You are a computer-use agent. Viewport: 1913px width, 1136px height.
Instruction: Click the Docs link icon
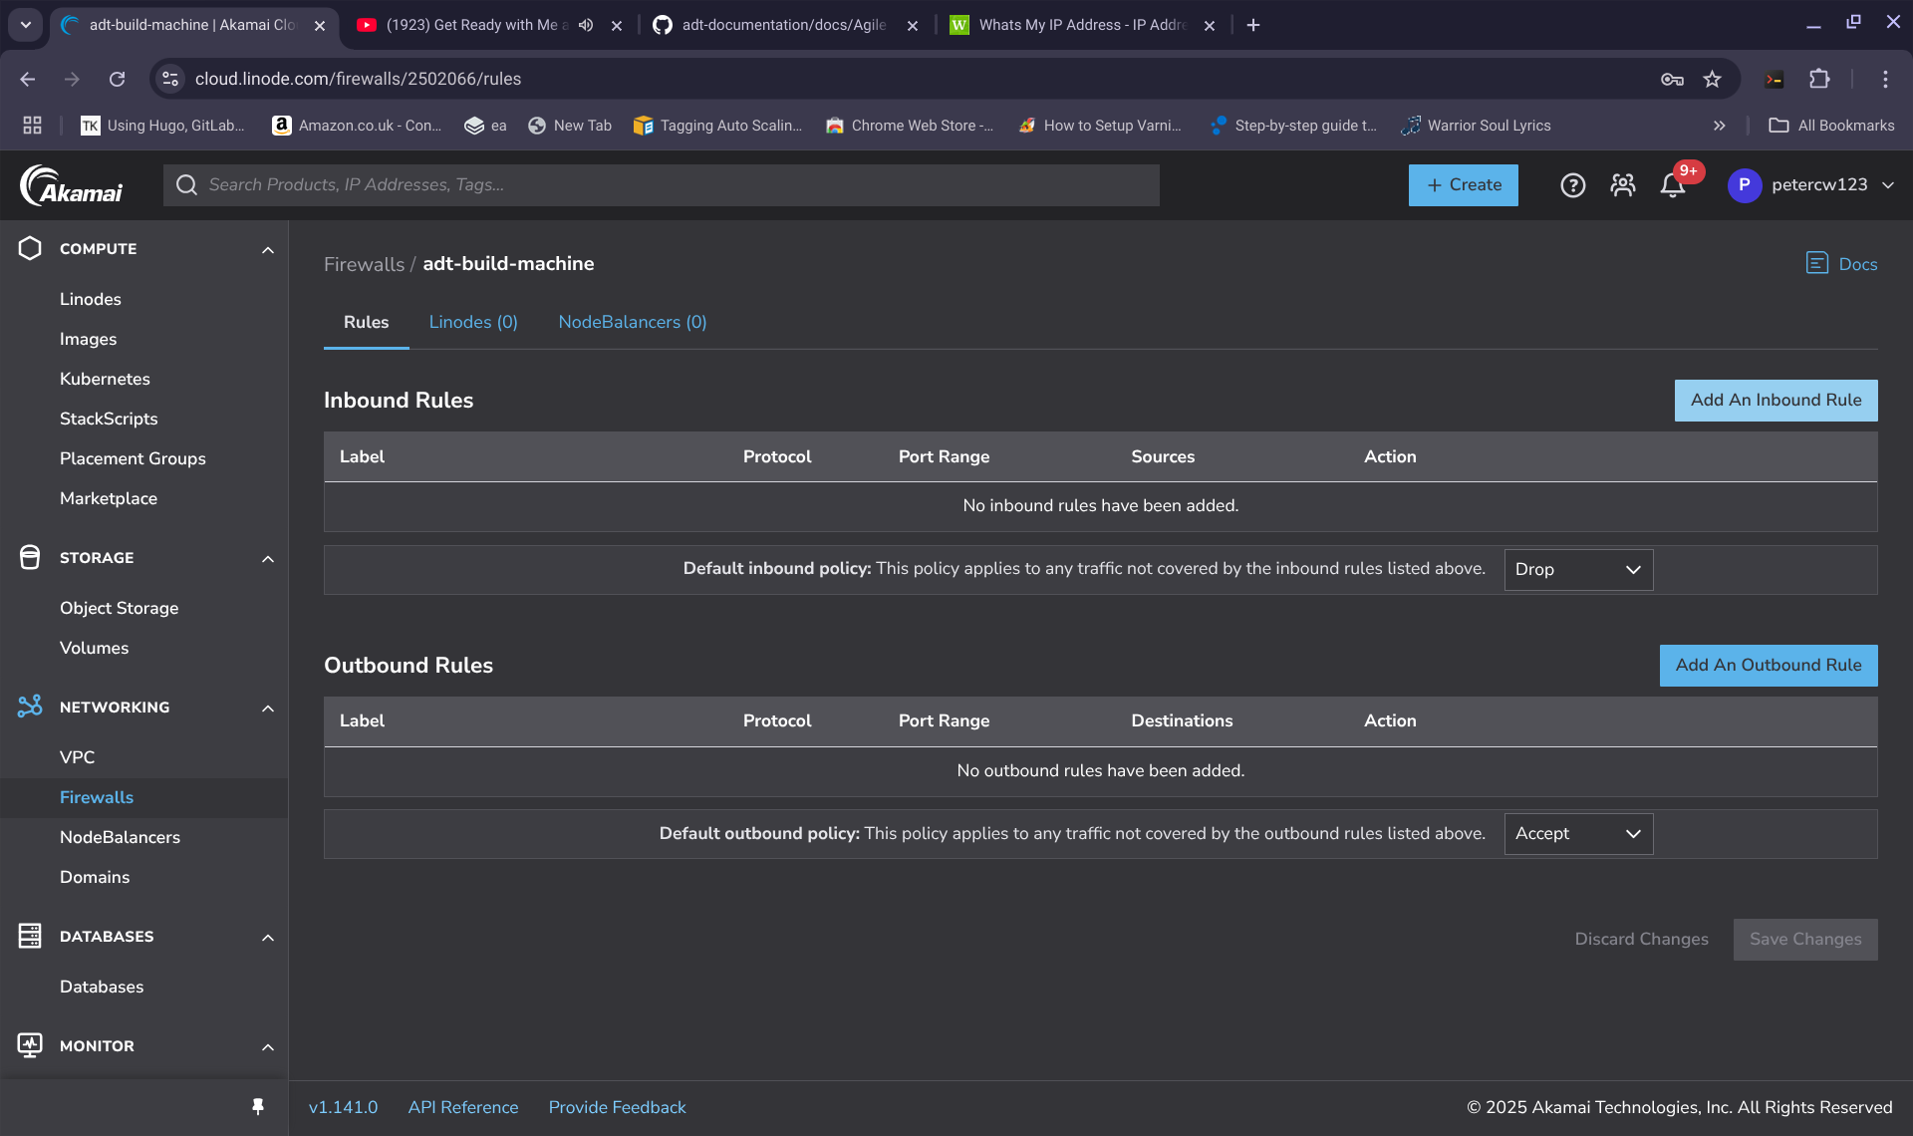1816,263
